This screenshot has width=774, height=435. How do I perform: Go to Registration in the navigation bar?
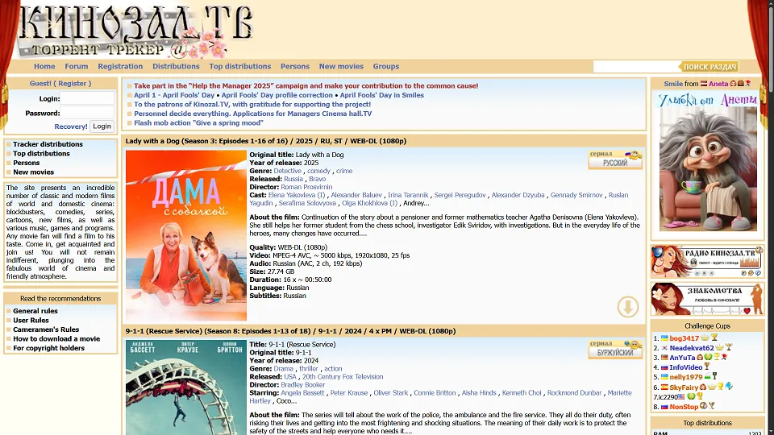[x=120, y=66]
